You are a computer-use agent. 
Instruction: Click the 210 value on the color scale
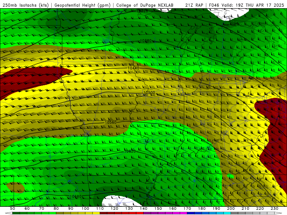coord(245,209)
